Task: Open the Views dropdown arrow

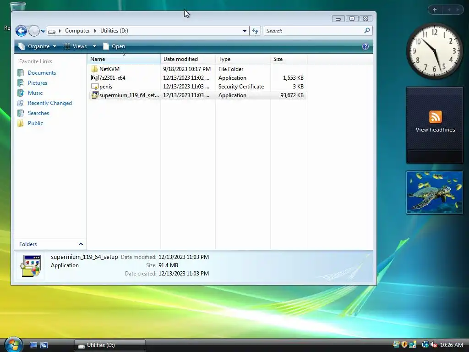Action: click(94, 46)
